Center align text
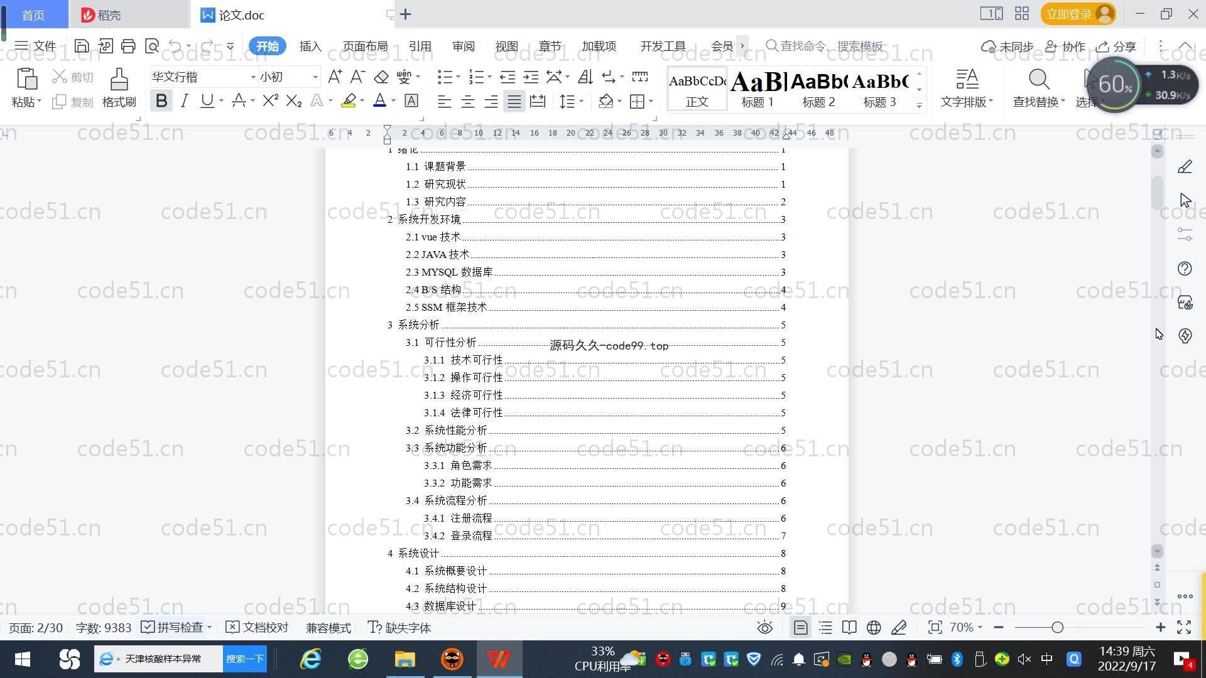 (468, 101)
